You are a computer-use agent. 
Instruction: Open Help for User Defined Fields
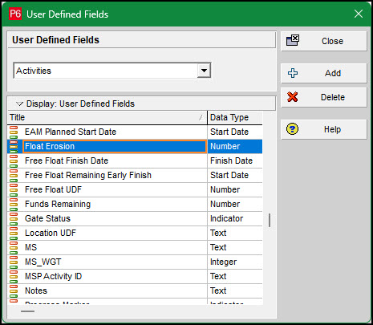pyautogui.click(x=324, y=129)
